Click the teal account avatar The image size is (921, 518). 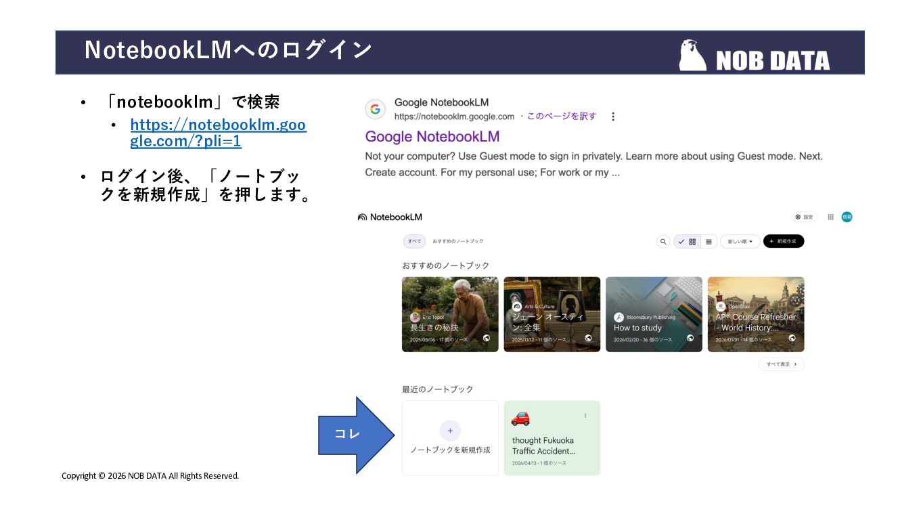[x=847, y=217]
